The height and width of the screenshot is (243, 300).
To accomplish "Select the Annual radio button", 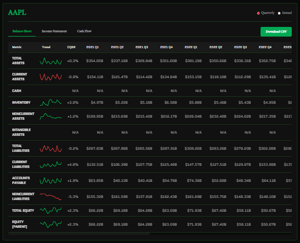I will (279, 13).
